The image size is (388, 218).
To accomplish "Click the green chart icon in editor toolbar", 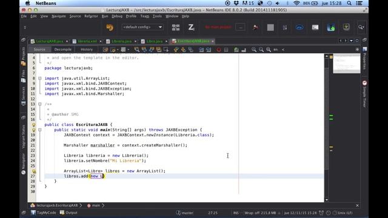I will tap(236, 50).
